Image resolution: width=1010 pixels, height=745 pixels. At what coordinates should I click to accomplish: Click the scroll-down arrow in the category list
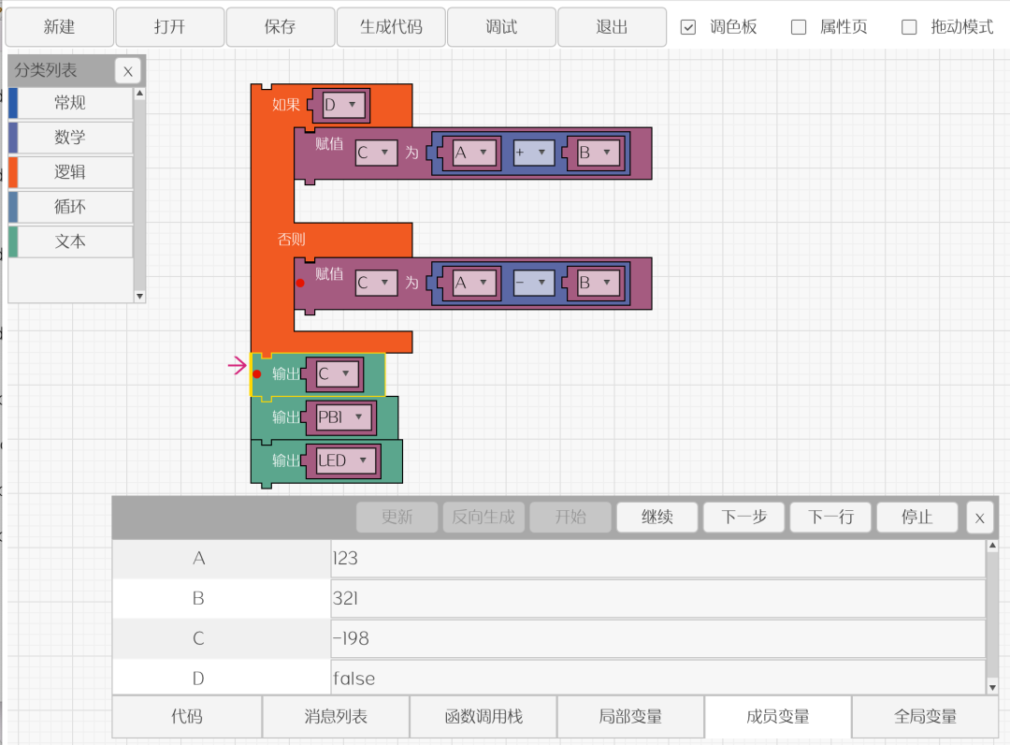click(x=140, y=296)
